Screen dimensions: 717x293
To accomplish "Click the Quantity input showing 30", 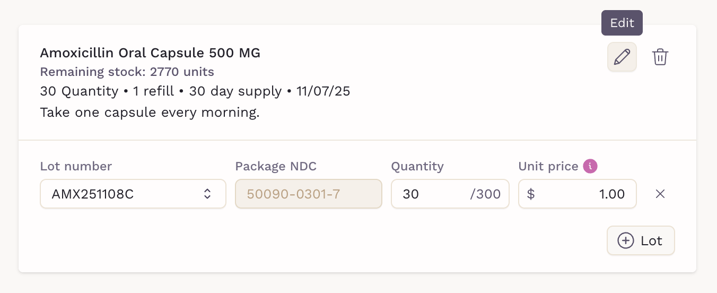I will point(430,194).
